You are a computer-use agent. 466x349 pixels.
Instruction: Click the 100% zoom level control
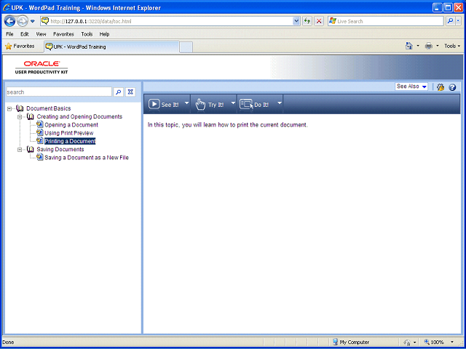pyautogui.click(x=434, y=342)
